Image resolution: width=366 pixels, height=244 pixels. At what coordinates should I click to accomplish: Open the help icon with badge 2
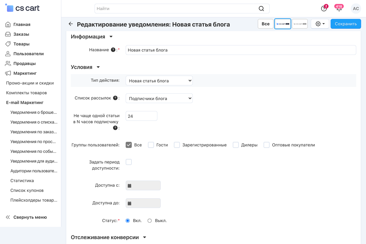tap(324, 9)
